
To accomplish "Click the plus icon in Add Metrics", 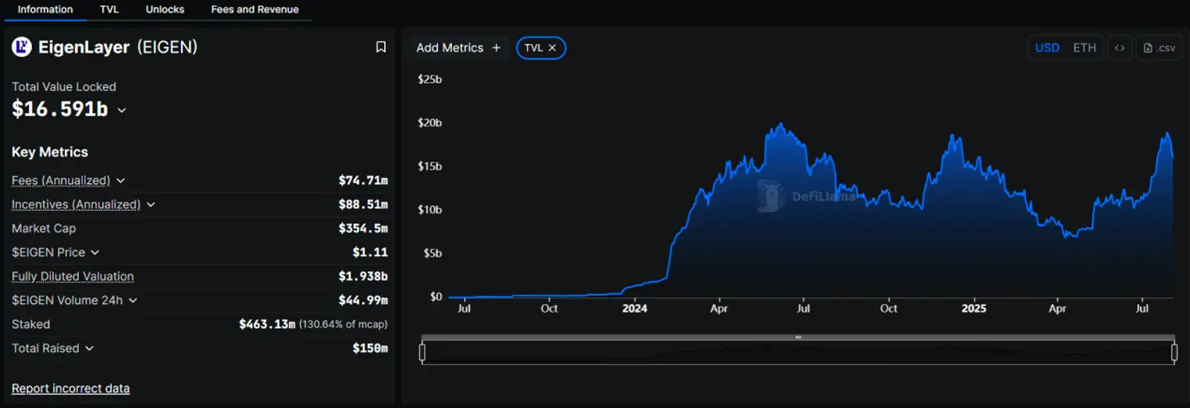I will coord(496,48).
